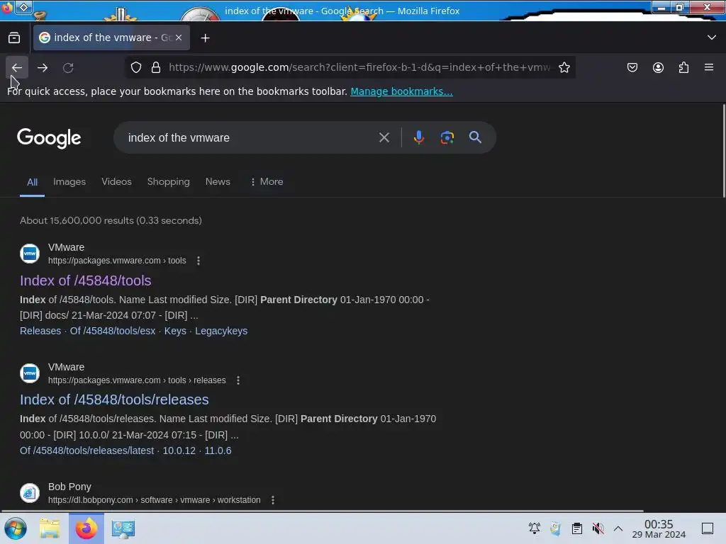The height and width of the screenshot is (544, 726).
Task: Expand hidden system tray icons arrow
Action: click(618, 528)
